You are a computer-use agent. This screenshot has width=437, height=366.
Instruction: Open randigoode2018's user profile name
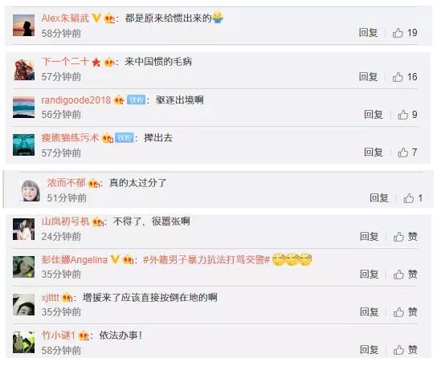point(76,100)
